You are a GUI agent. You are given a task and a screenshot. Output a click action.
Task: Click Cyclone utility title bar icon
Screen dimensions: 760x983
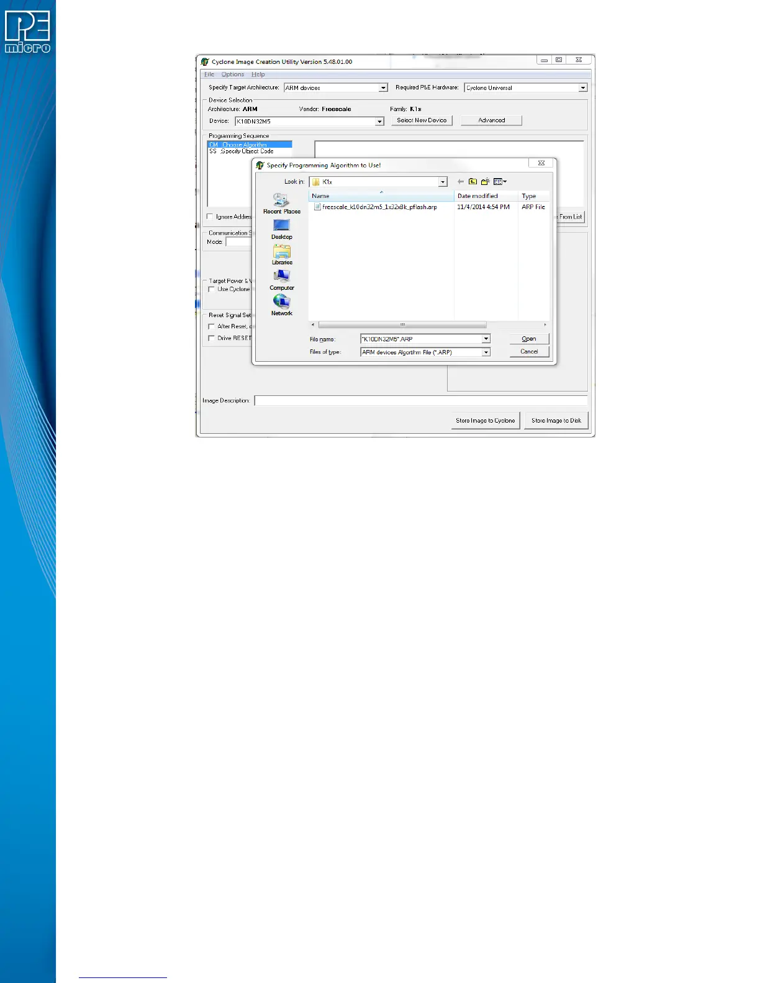point(205,61)
